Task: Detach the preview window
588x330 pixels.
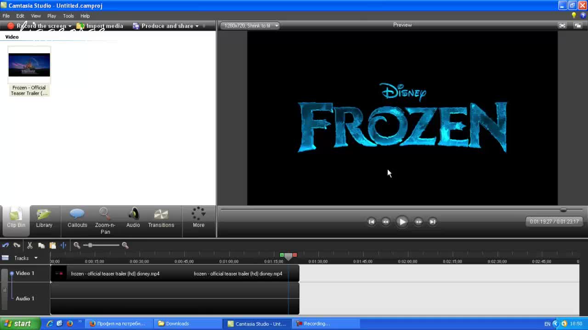Action: [578, 26]
